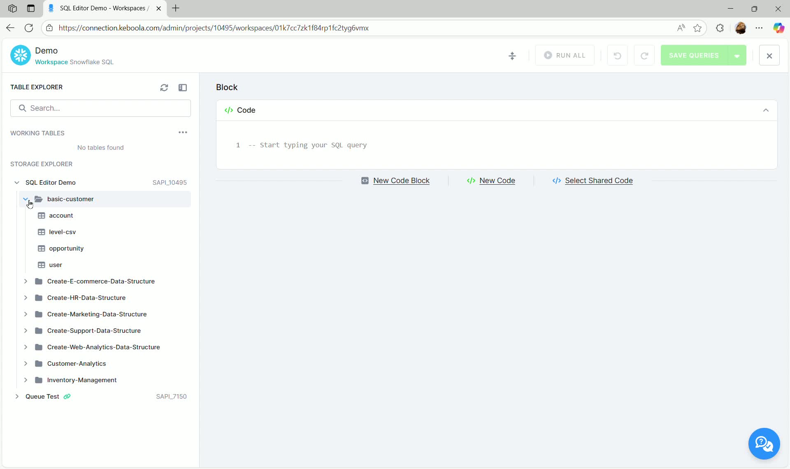Select the account table

pos(60,215)
